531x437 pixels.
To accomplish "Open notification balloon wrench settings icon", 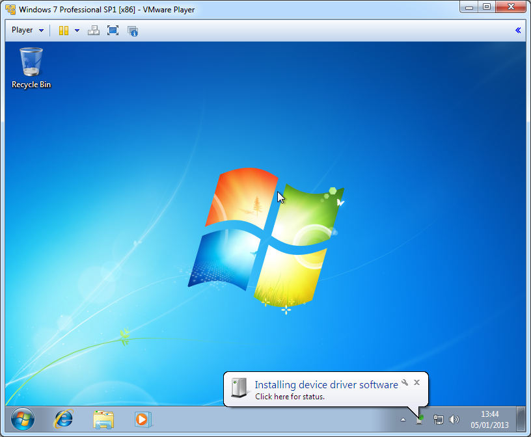I will [405, 382].
